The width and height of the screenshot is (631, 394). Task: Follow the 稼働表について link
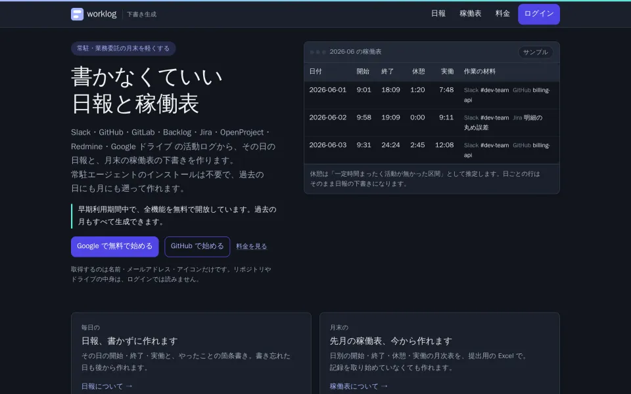[359, 386]
